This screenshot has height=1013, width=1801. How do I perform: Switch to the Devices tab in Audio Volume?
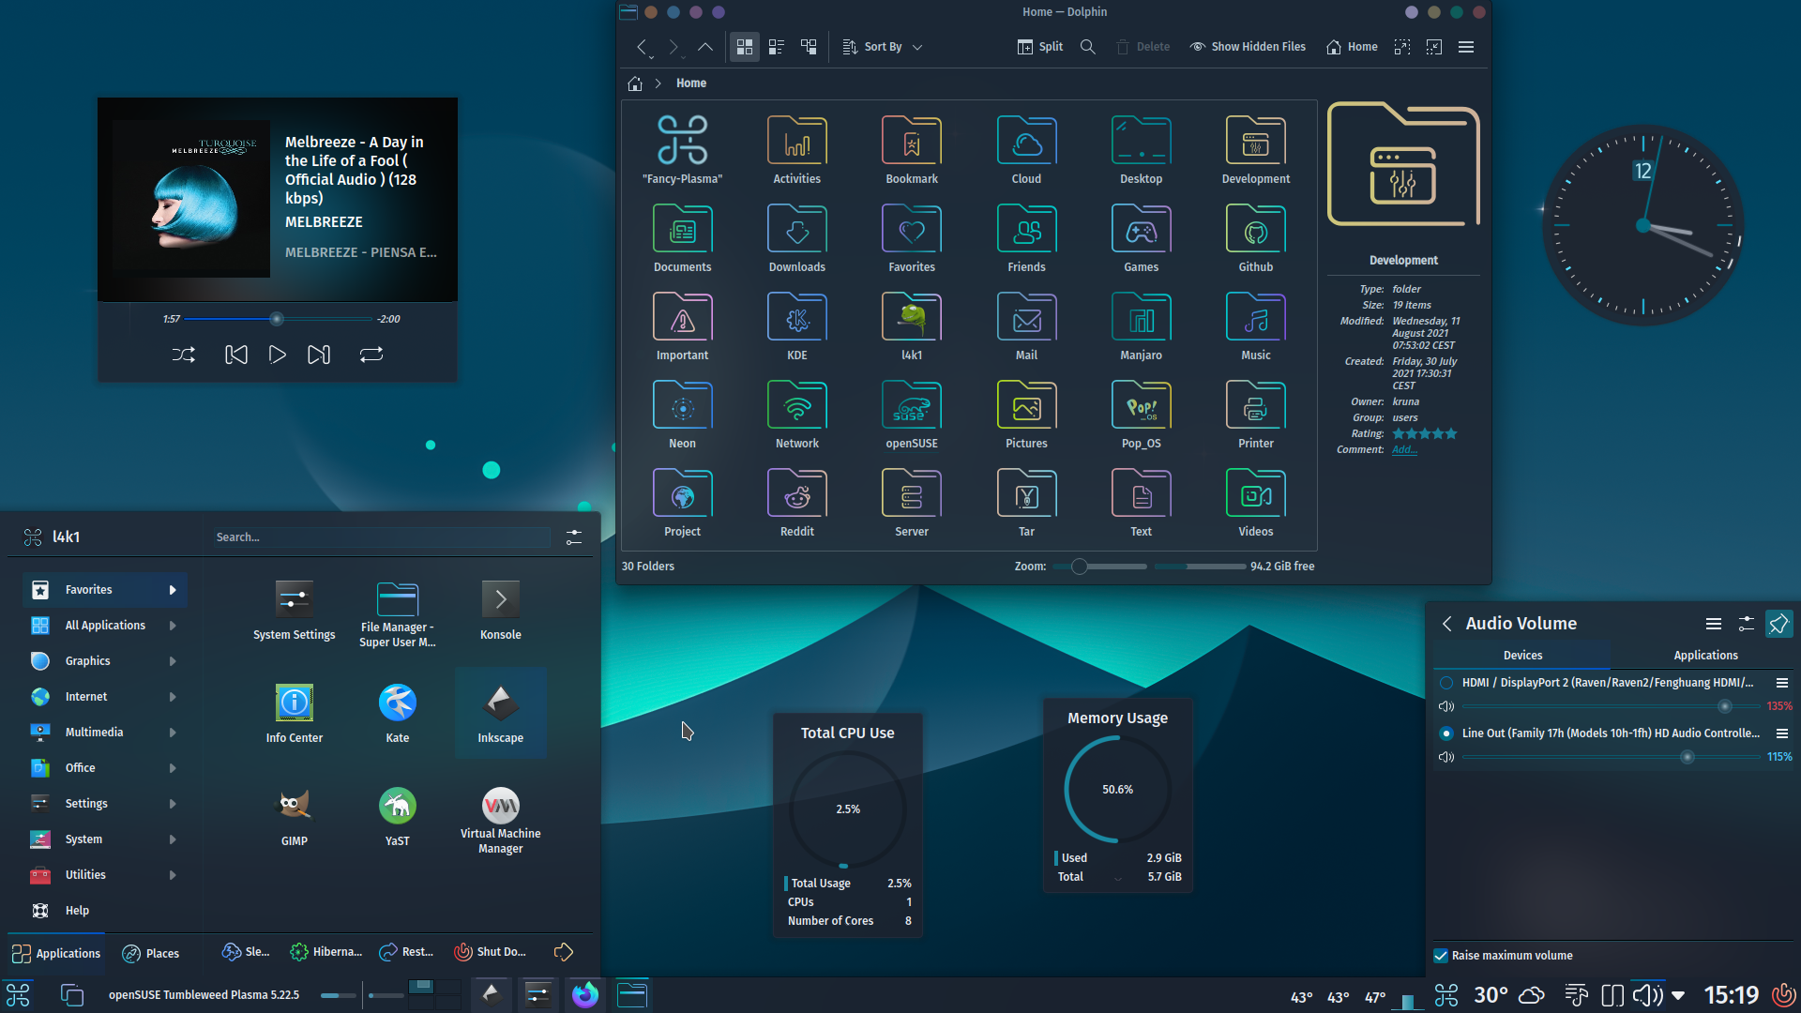click(1522, 656)
